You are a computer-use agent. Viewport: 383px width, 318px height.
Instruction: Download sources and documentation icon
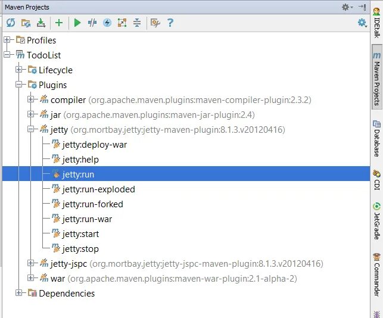pyautogui.click(x=41, y=23)
